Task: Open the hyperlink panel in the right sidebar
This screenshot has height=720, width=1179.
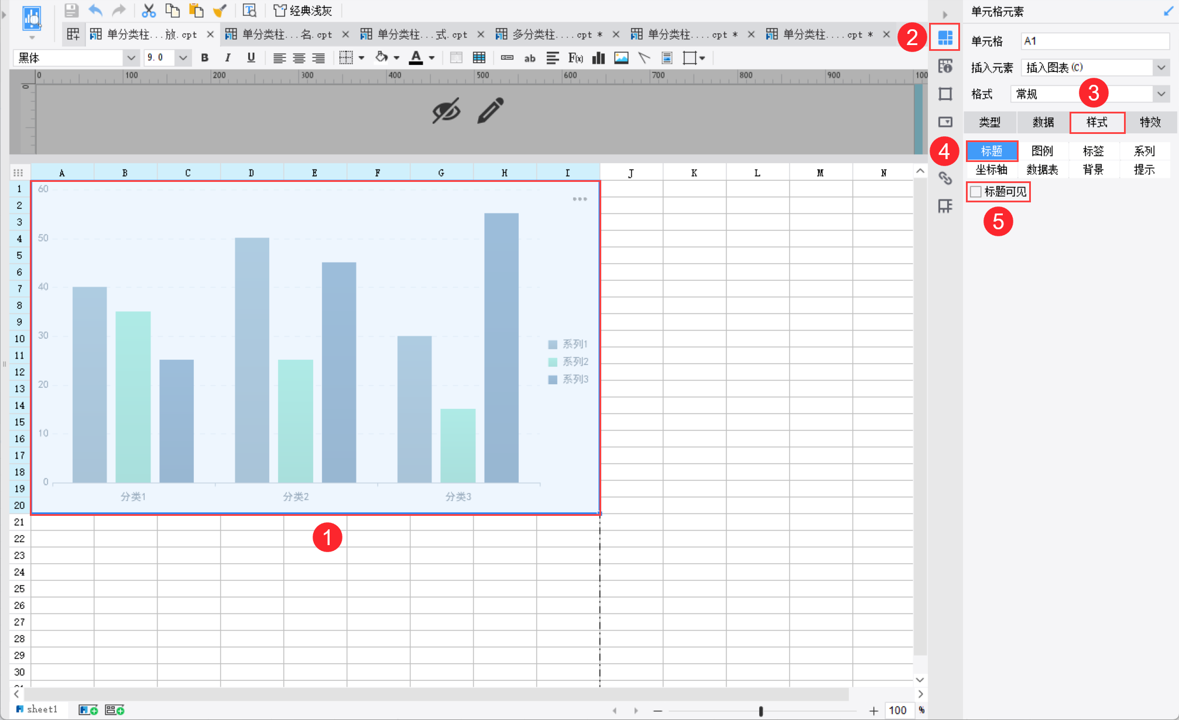Action: pyautogui.click(x=945, y=178)
